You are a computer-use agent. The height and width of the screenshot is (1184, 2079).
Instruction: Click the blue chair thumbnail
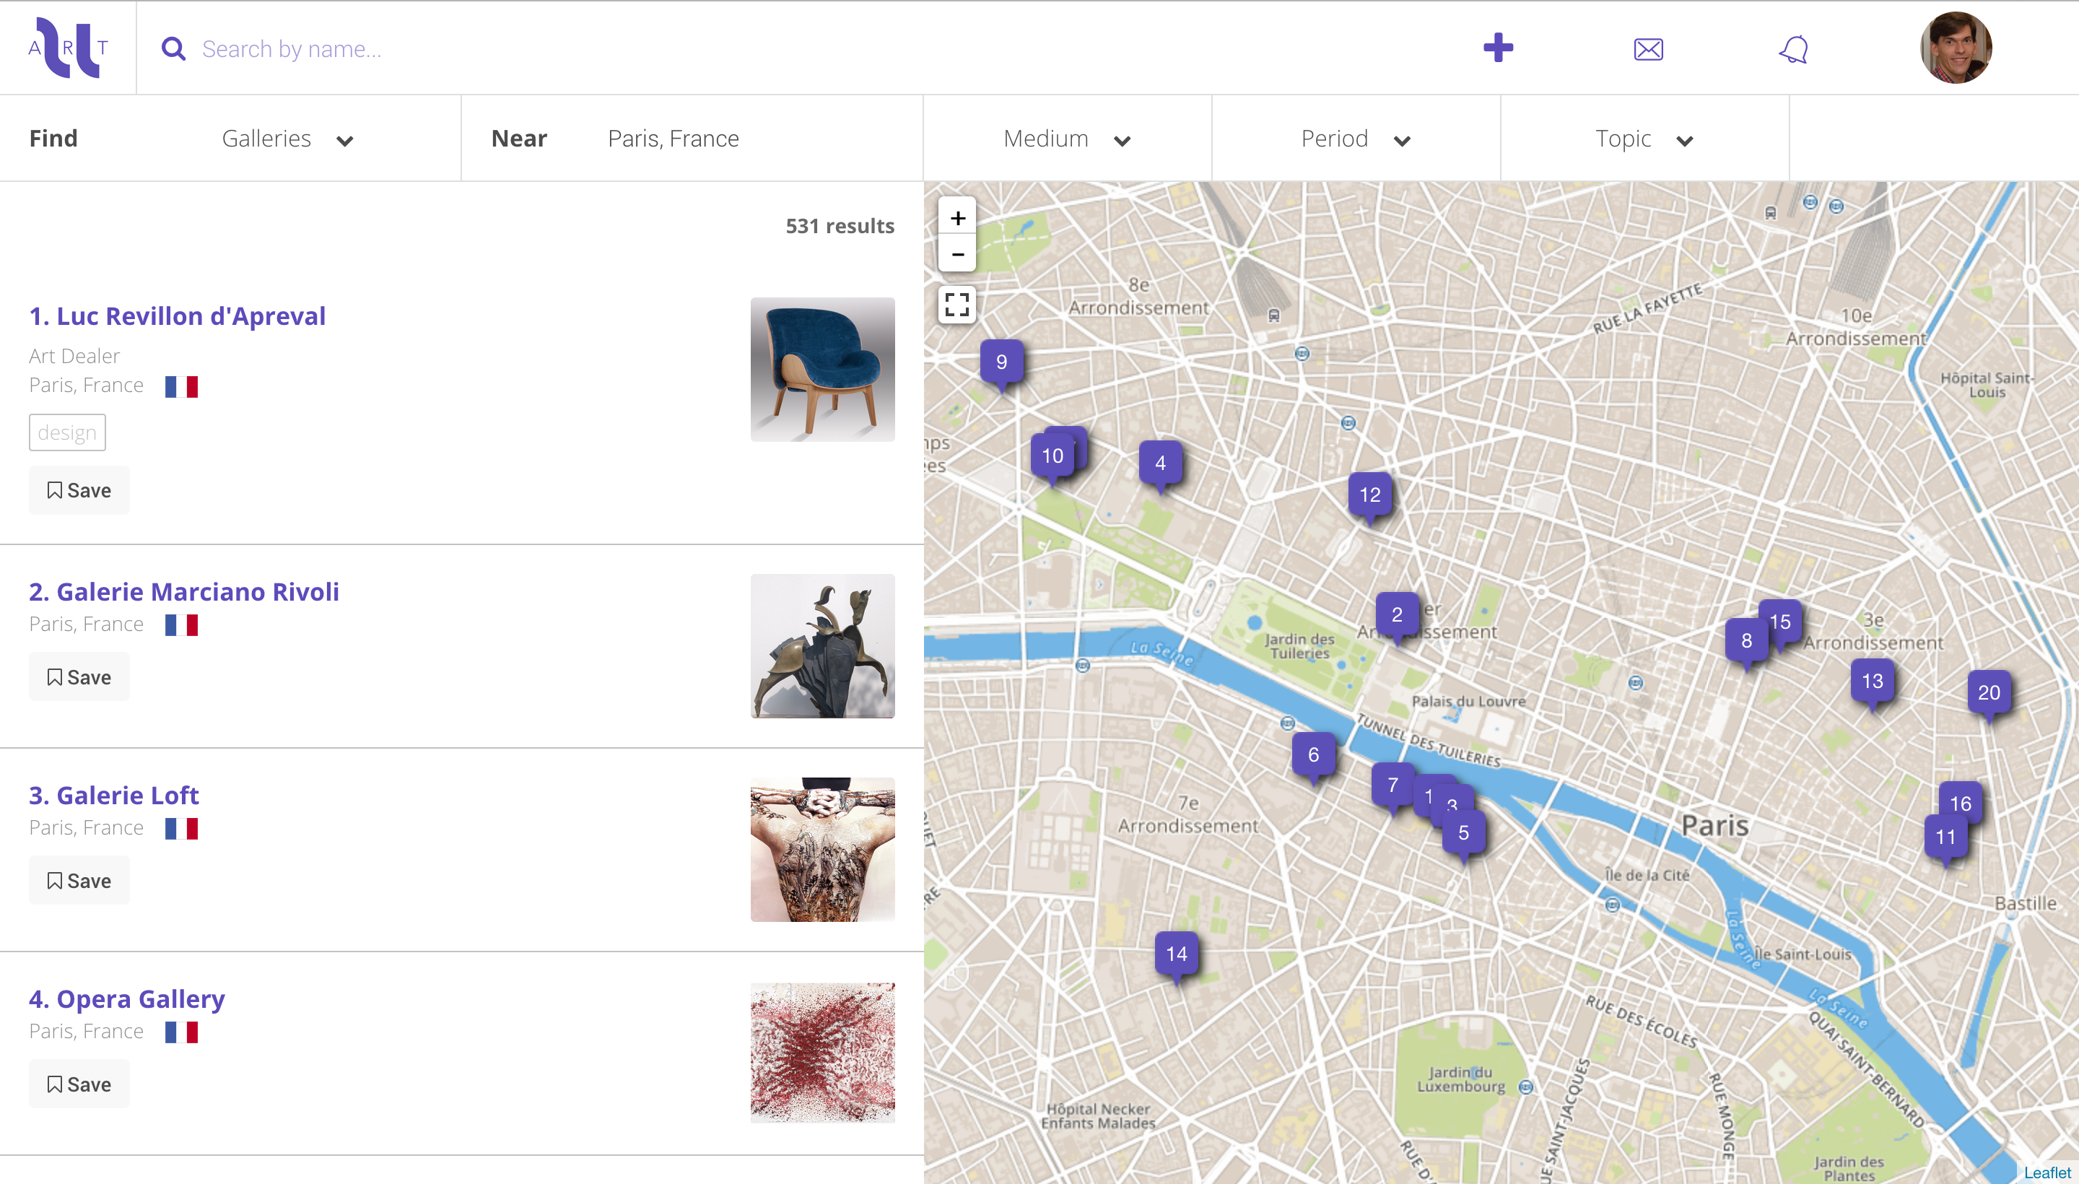822,369
